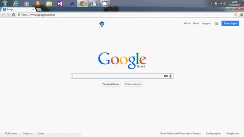The image size is (244, 137).
Task: Open the Chrome hamburger menu
Action: (241, 15)
